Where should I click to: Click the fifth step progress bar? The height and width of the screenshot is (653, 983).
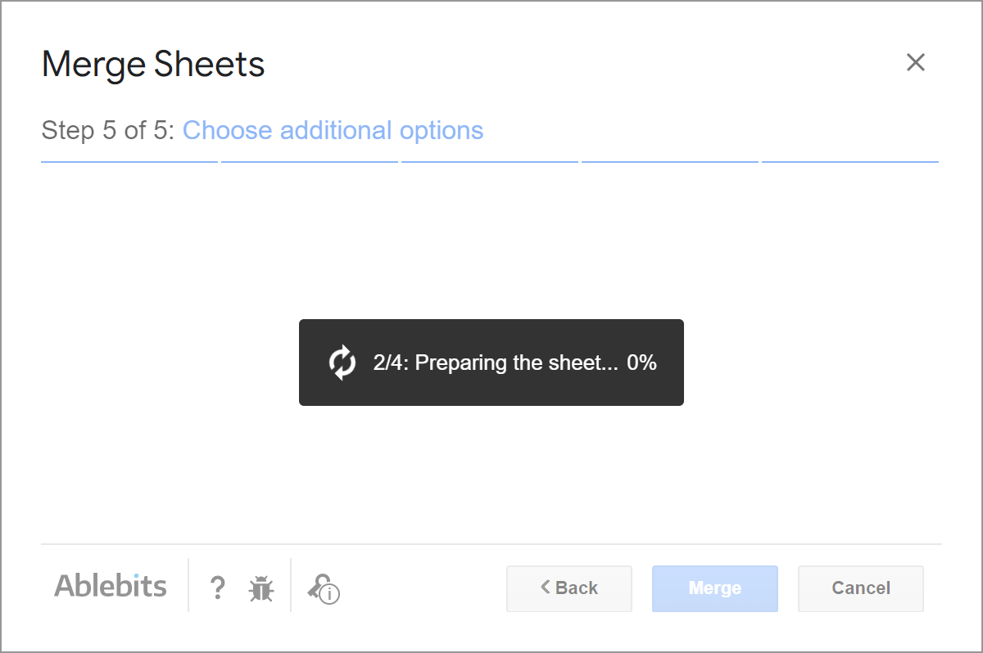849,163
